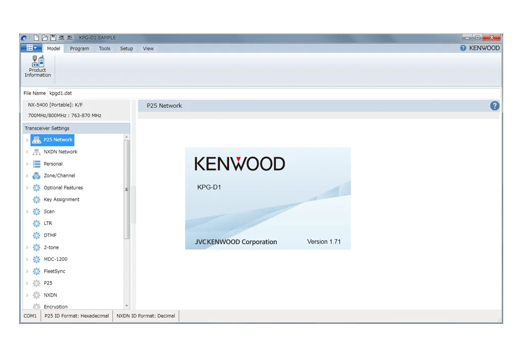Click the New file icon in title bar
522x358 pixels.
click(x=36, y=38)
